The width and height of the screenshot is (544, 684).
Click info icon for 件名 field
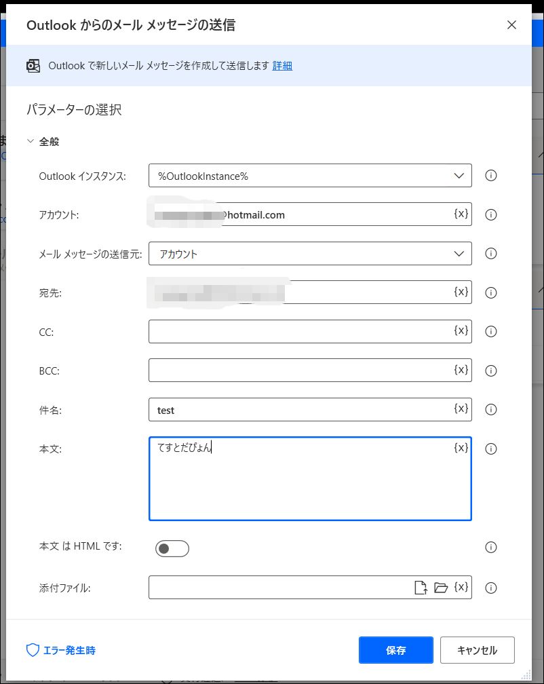(x=491, y=409)
